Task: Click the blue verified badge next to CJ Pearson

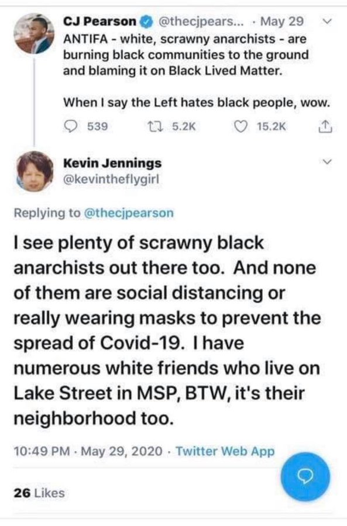Action: pyautogui.click(x=146, y=22)
